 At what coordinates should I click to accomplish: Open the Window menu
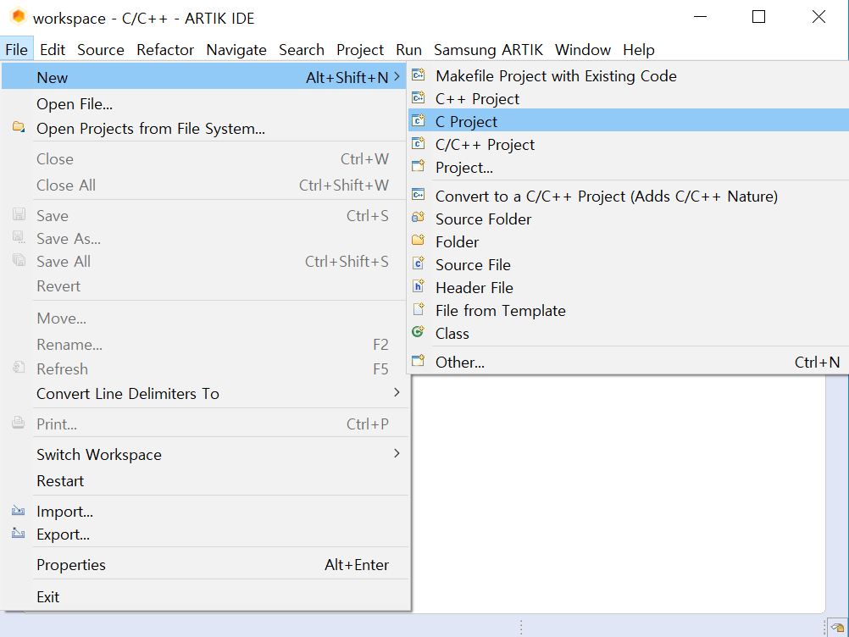(x=583, y=50)
